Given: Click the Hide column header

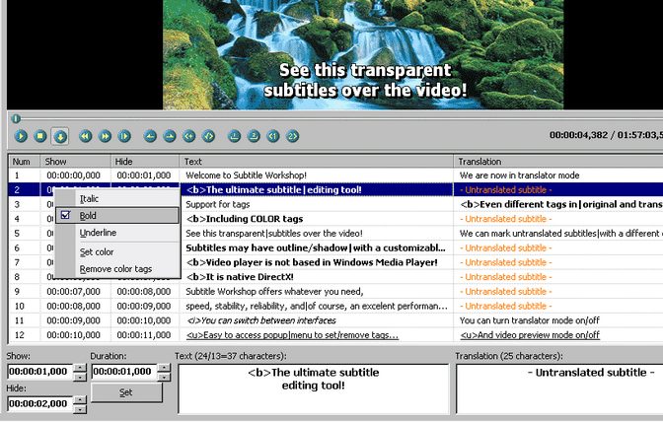Looking at the screenshot, I should (x=145, y=162).
